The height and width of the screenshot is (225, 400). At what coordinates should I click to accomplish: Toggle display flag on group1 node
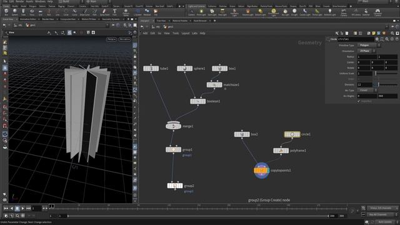point(179,149)
